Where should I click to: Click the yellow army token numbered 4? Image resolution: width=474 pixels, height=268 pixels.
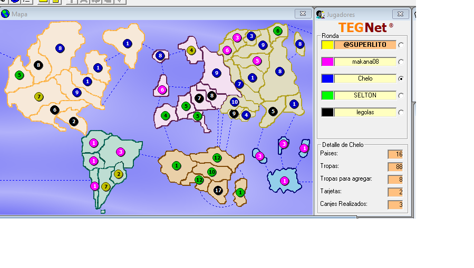(x=191, y=51)
